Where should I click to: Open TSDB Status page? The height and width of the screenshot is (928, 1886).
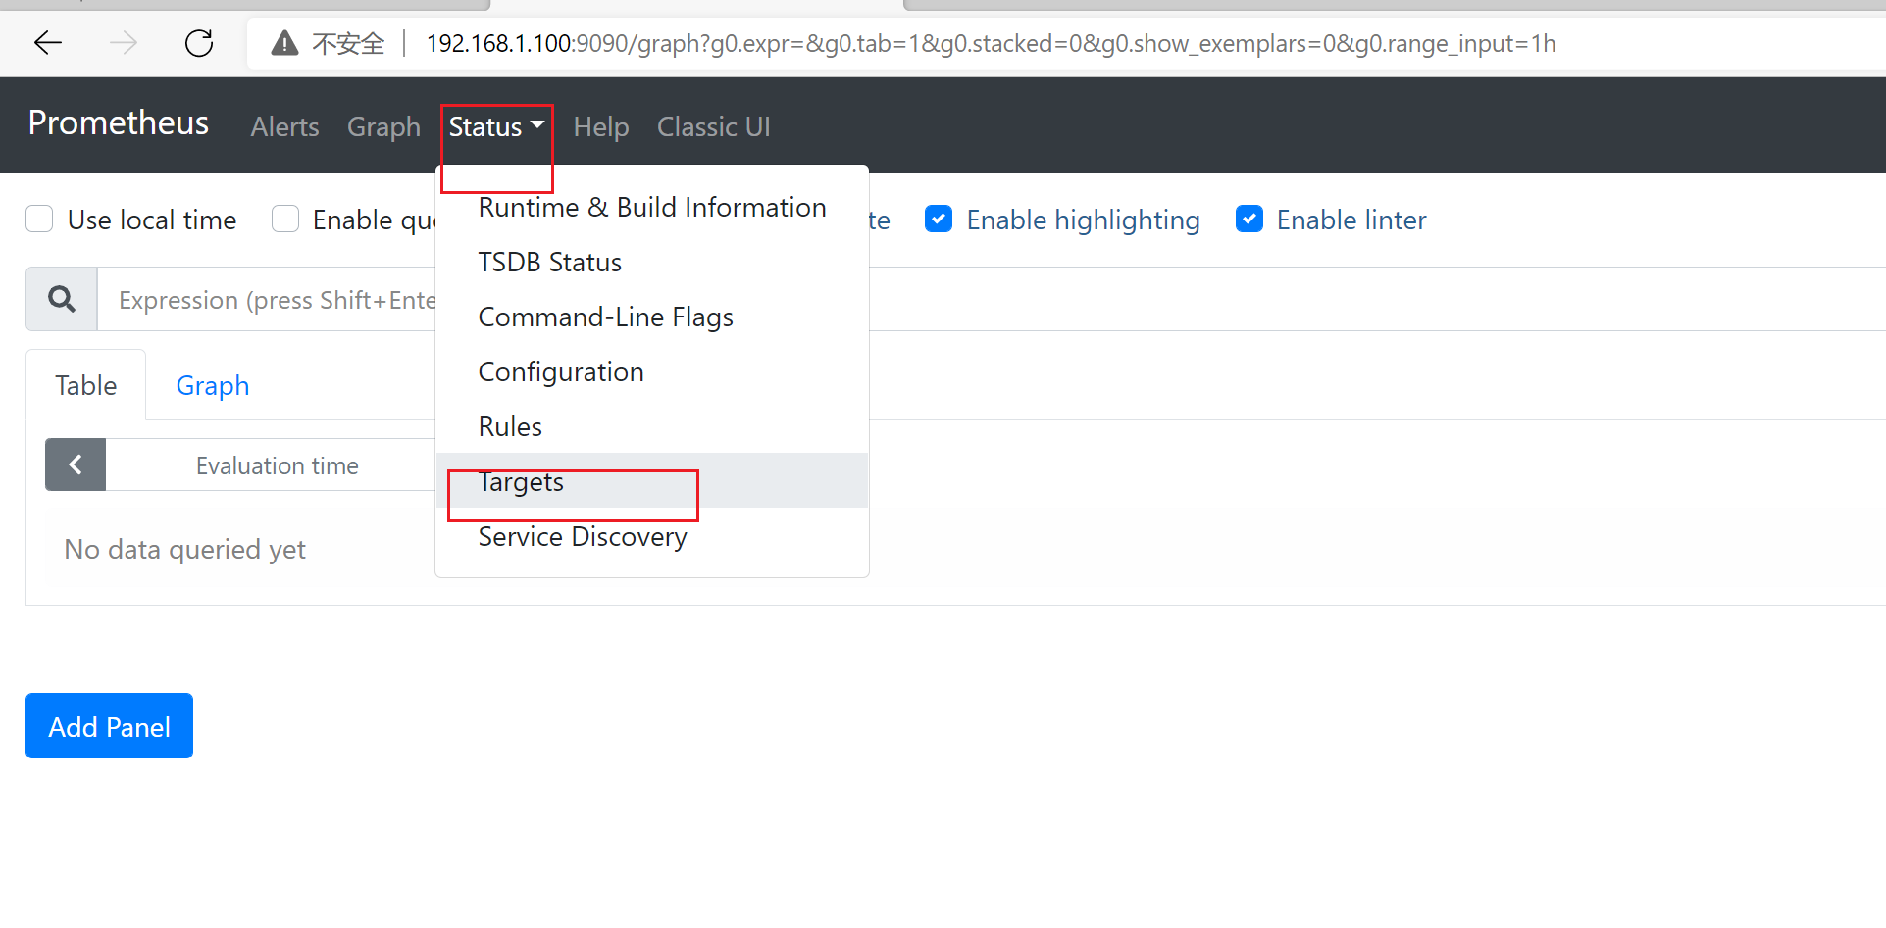(652, 263)
